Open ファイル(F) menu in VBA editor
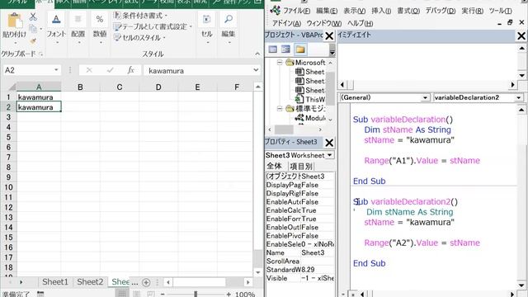This screenshot has width=528, height=297. [297, 11]
